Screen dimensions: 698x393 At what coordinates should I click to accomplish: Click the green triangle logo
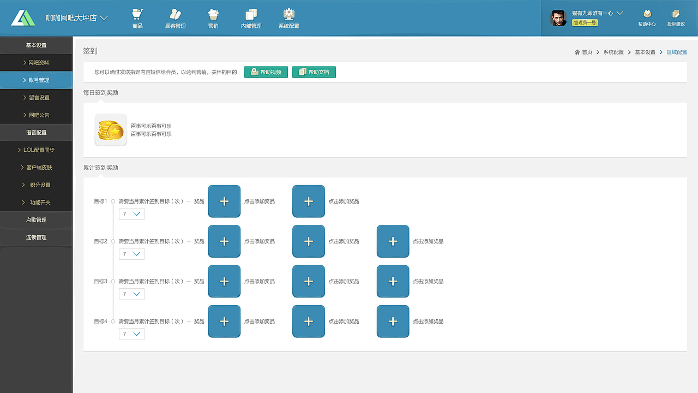(23, 18)
